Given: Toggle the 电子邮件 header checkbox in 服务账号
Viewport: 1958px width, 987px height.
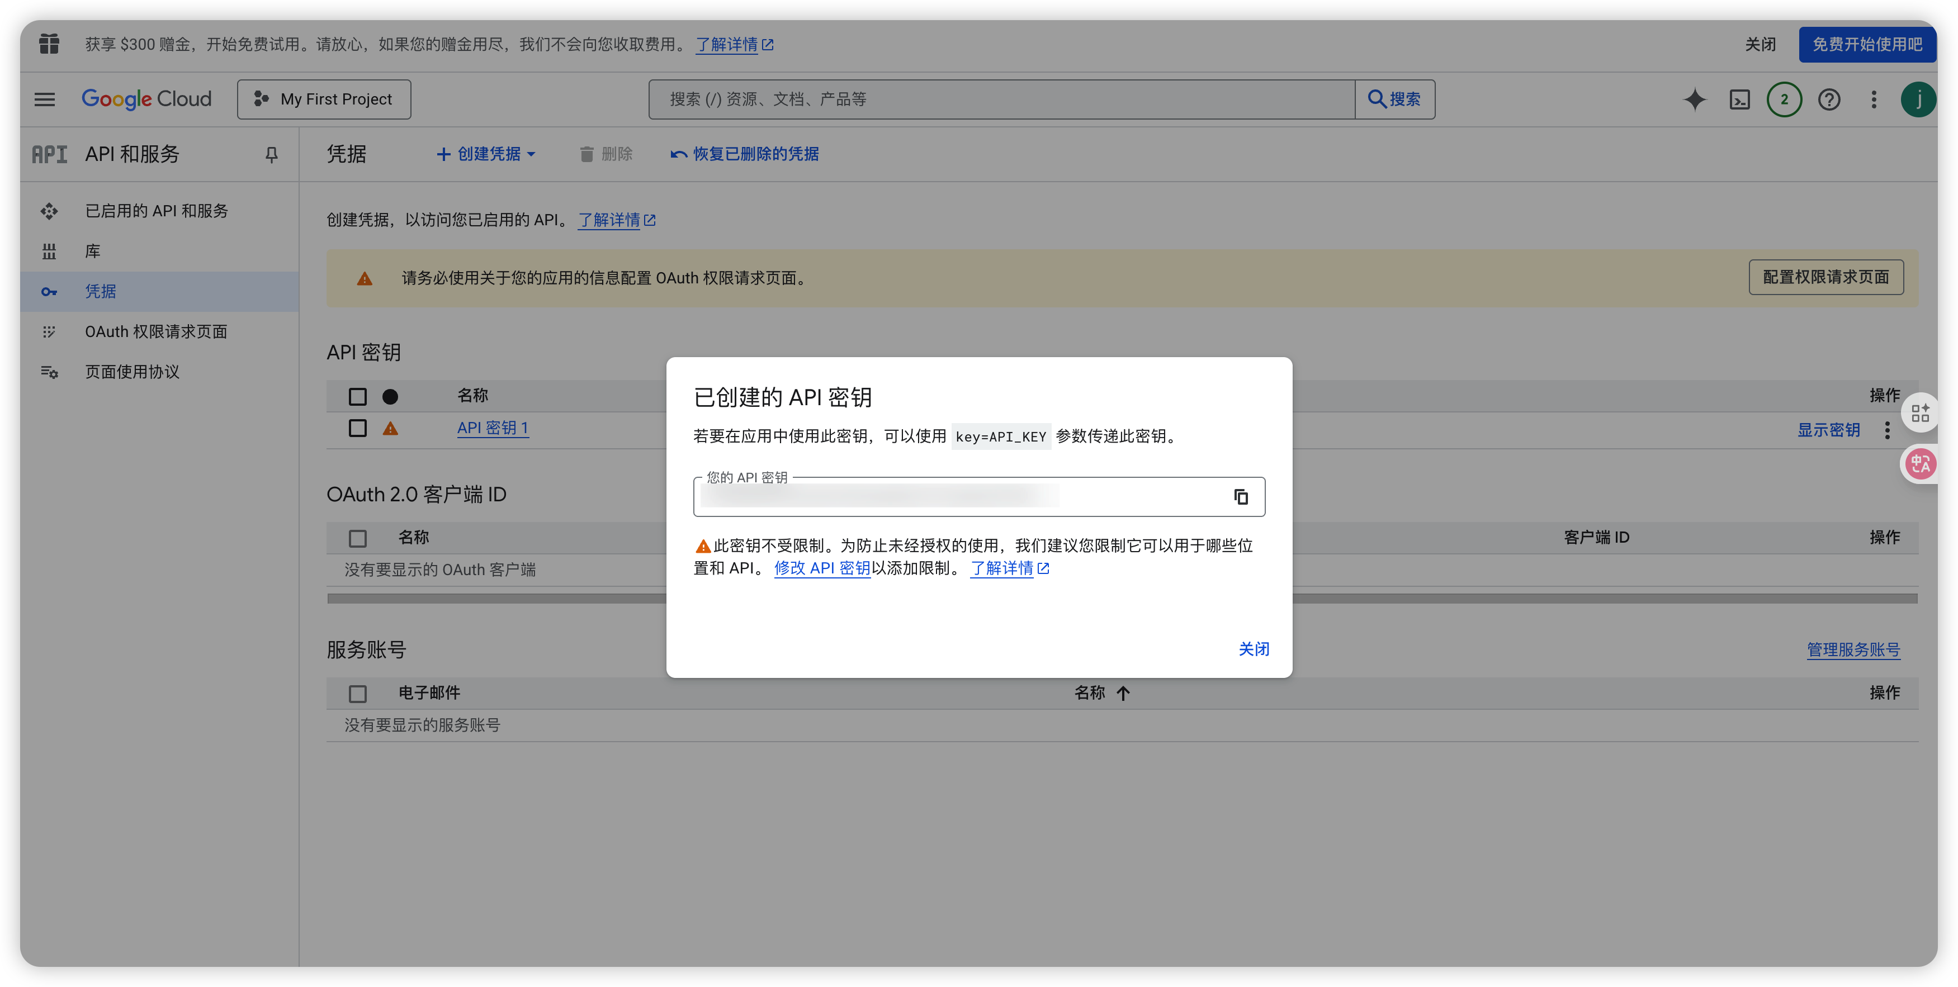Looking at the screenshot, I should click(357, 692).
